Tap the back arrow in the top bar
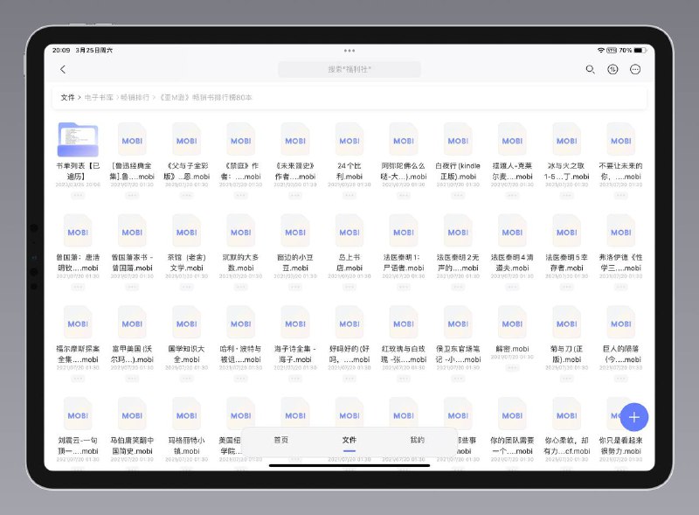Image resolution: width=699 pixels, height=515 pixels. (63, 70)
